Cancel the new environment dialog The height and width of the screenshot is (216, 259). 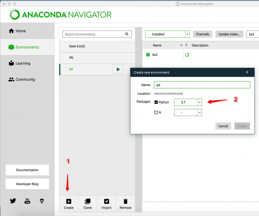point(223,126)
